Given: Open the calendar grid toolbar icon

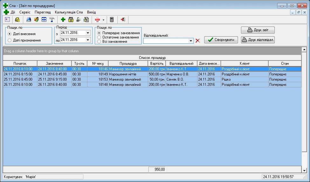Looking at the screenshot, I should (7, 20).
